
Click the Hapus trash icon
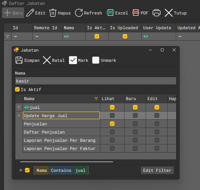pos(53,13)
